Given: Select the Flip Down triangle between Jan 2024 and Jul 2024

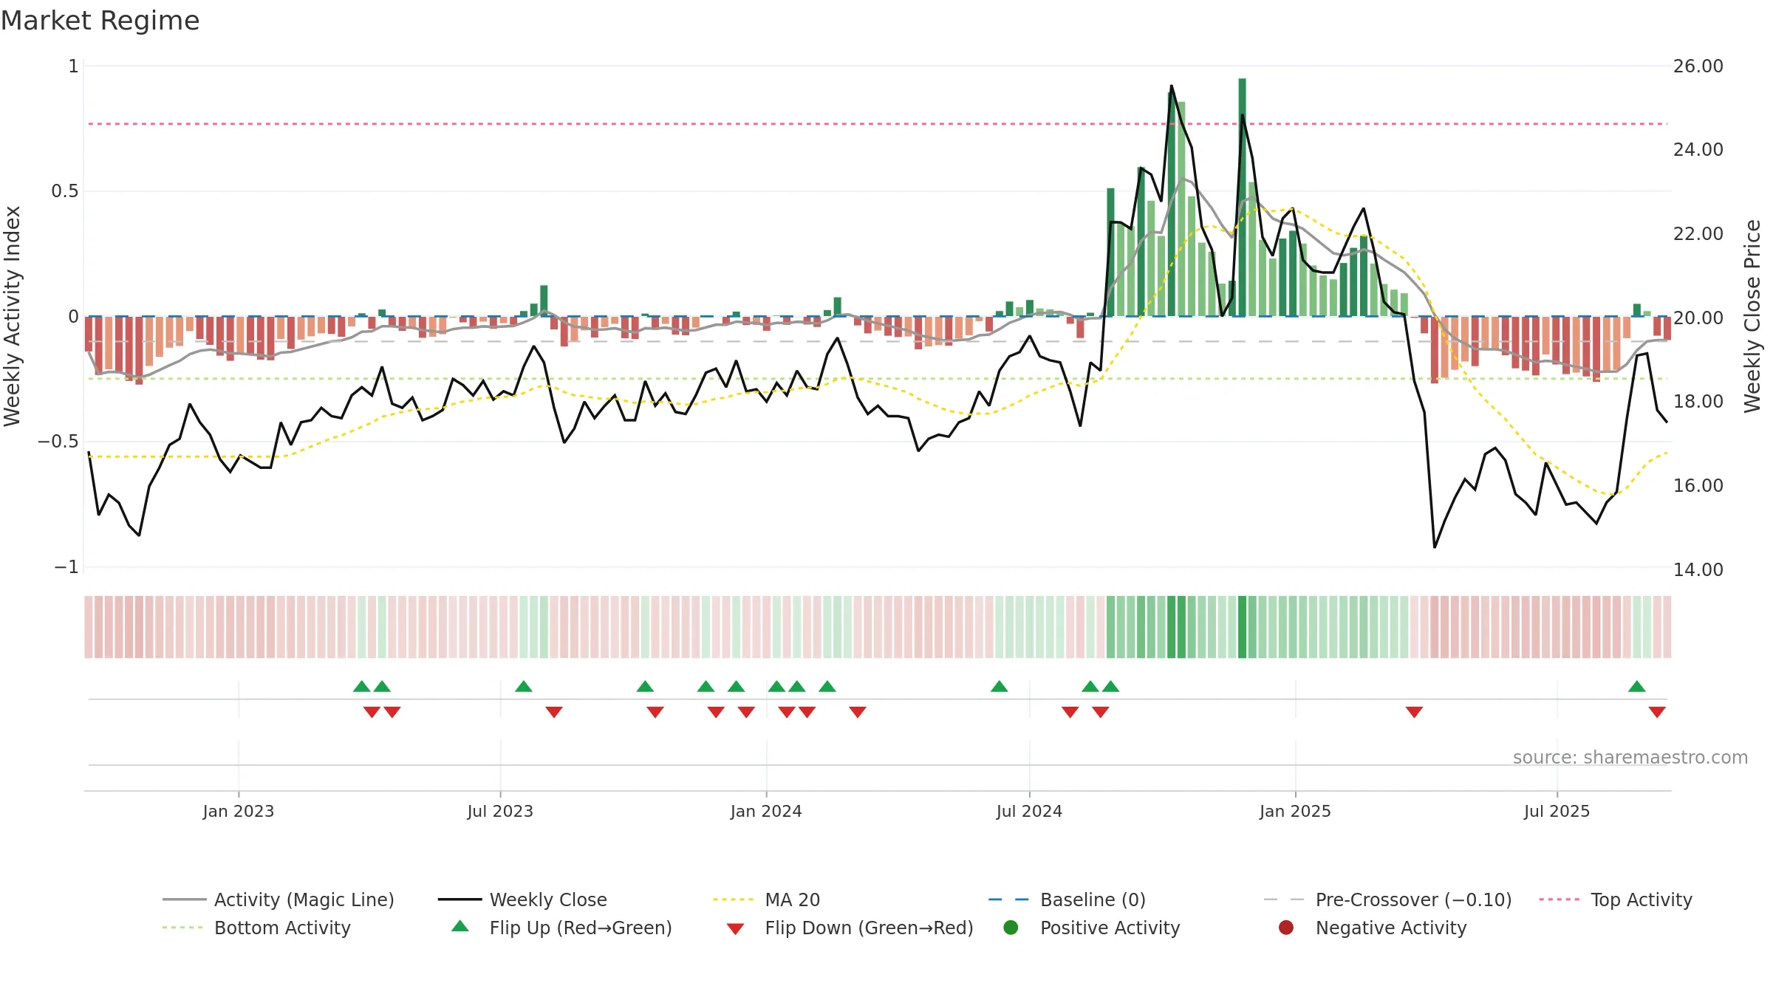Looking at the screenshot, I should 858,712.
